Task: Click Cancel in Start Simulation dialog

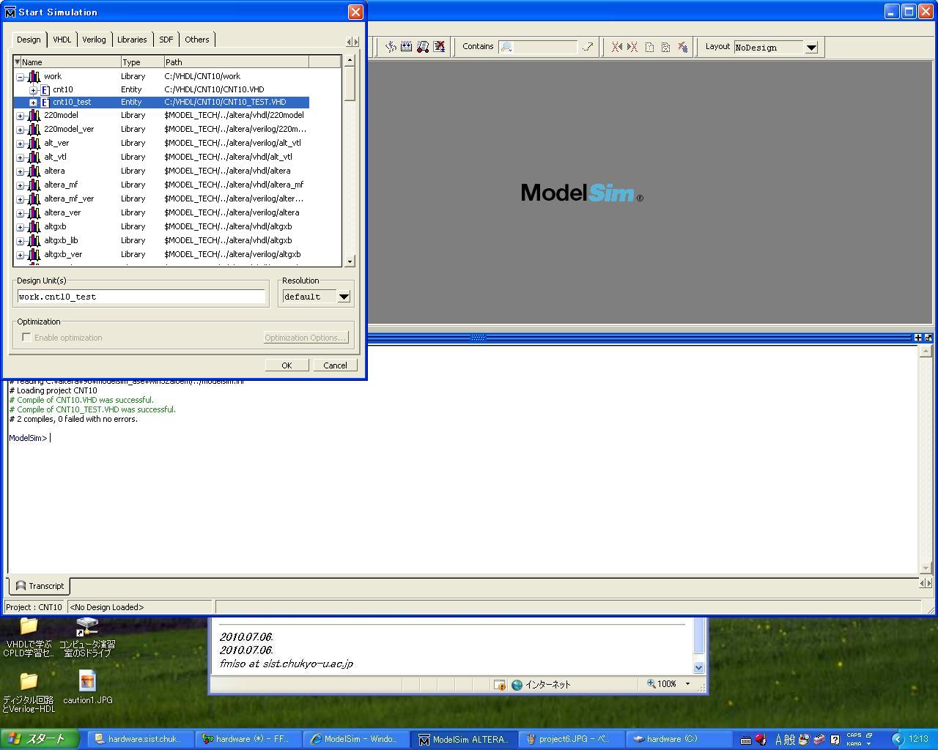Action: [336, 365]
